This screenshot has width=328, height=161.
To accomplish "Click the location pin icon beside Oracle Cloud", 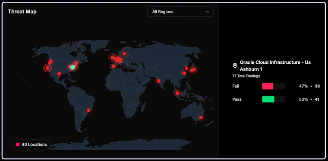I will point(235,66).
